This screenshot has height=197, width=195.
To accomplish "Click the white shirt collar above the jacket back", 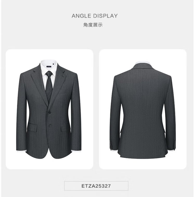I will coord(143,62).
